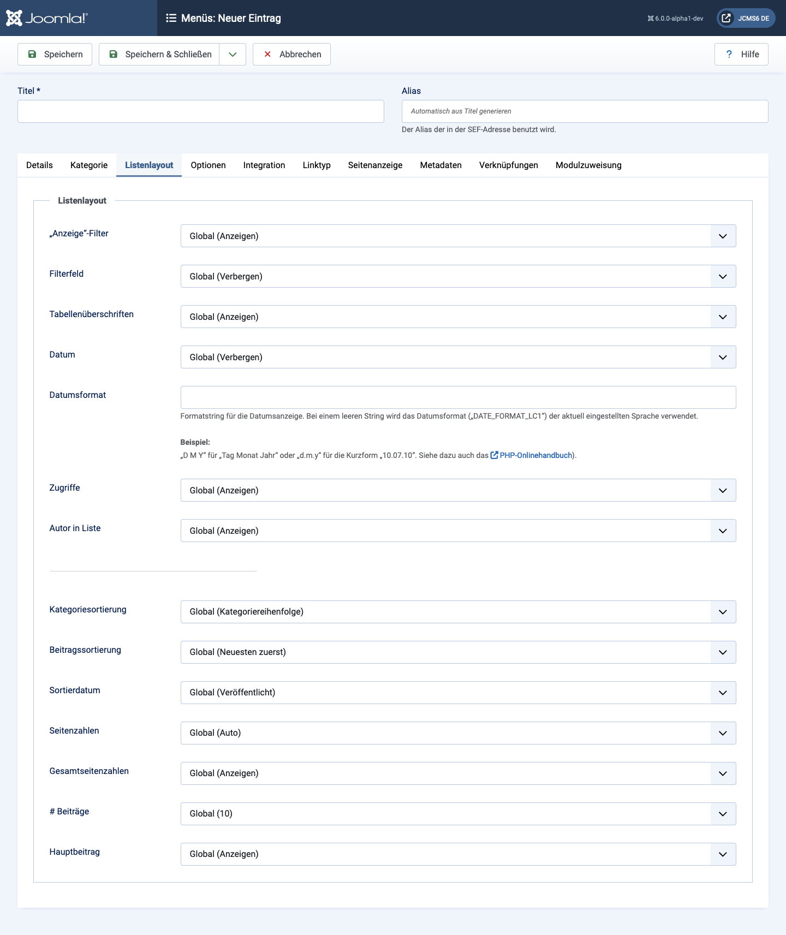Expand the Filterfeld dropdown

point(458,276)
